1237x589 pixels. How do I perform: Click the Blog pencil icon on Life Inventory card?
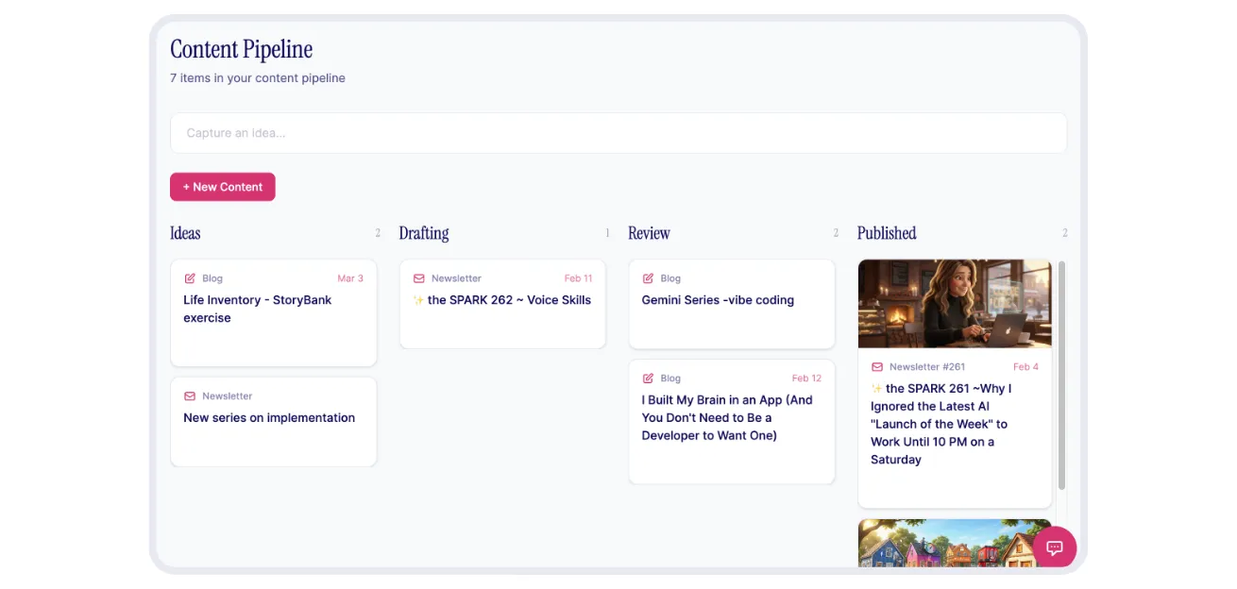pyautogui.click(x=191, y=278)
